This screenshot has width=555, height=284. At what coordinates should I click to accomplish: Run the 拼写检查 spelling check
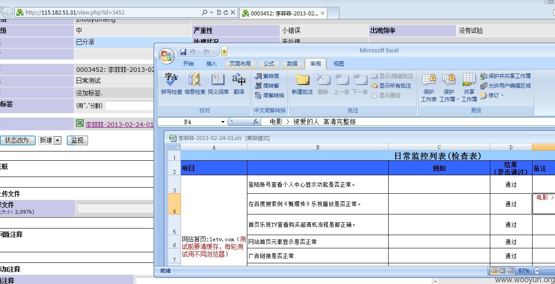[171, 84]
